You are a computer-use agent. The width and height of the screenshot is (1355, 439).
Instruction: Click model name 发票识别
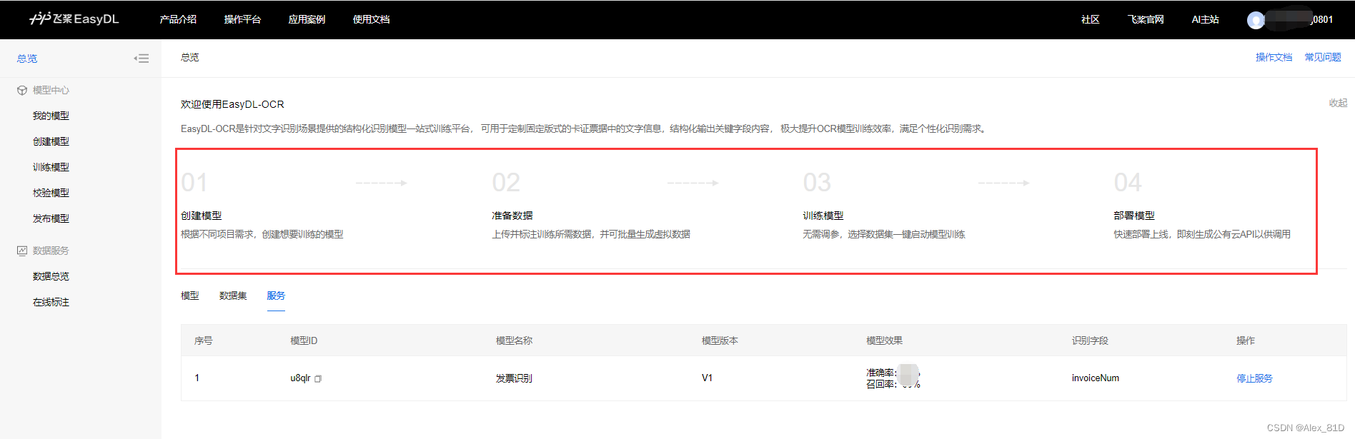pyautogui.click(x=514, y=378)
